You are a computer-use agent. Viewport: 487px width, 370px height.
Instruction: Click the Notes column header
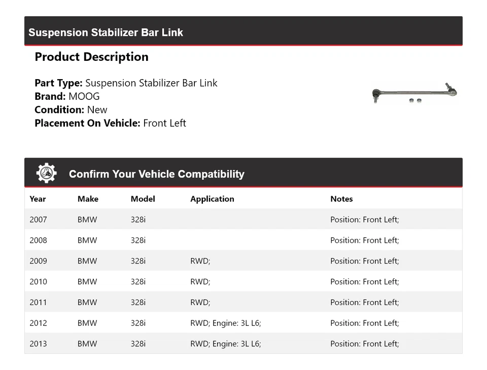[341, 199]
